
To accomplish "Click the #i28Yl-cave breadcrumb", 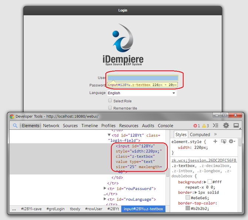I will pyautogui.click(x=31, y=209).
